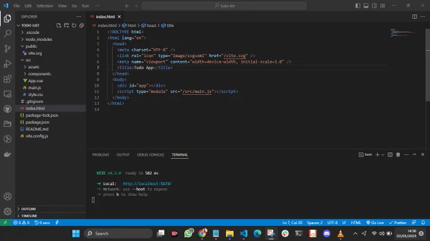Click New File icon in Explorer header
Image resolution: width=430 pixels, height=241 pixels.
(59, 25)
